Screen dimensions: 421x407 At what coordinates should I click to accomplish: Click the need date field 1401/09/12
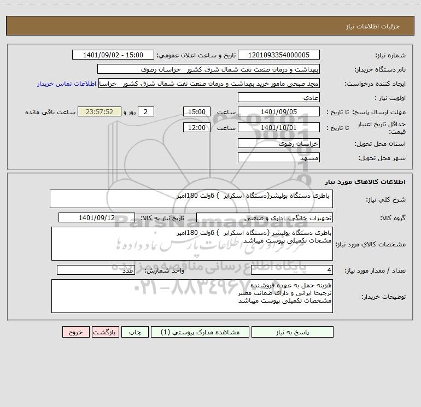(97, 217)
